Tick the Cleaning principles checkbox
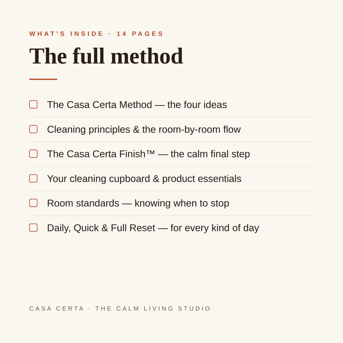The image size is (343, 343). tap(33, 129)
